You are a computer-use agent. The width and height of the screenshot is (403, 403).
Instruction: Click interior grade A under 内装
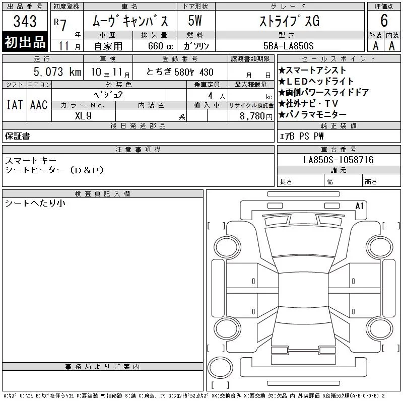[x=392, y=46]
